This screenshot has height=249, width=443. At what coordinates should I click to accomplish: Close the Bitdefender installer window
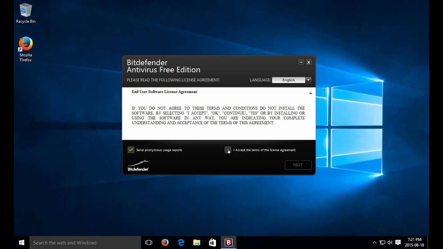[x=309, y=62]
